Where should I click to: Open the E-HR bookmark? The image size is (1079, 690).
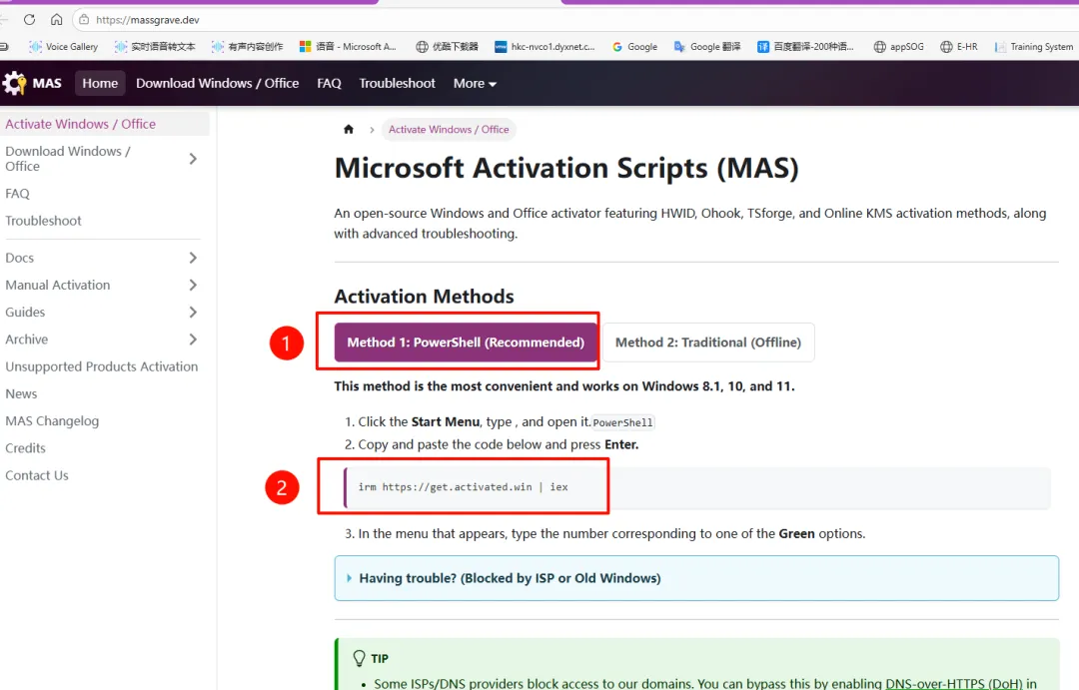pos(958,47)
